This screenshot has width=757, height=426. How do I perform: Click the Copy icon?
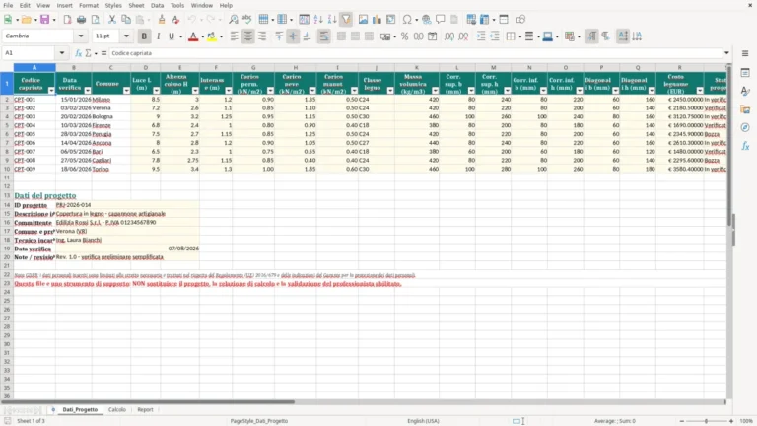(126, 20)
